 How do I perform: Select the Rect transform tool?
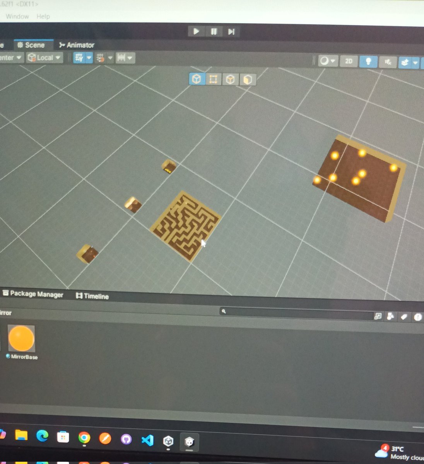(214, 79)
